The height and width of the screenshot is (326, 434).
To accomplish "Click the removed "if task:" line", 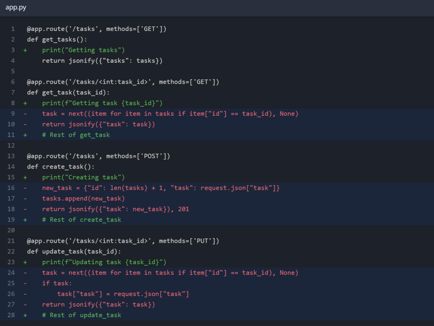I will (57, 283).
